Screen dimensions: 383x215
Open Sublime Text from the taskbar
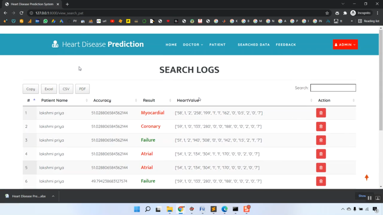(213, 209)
